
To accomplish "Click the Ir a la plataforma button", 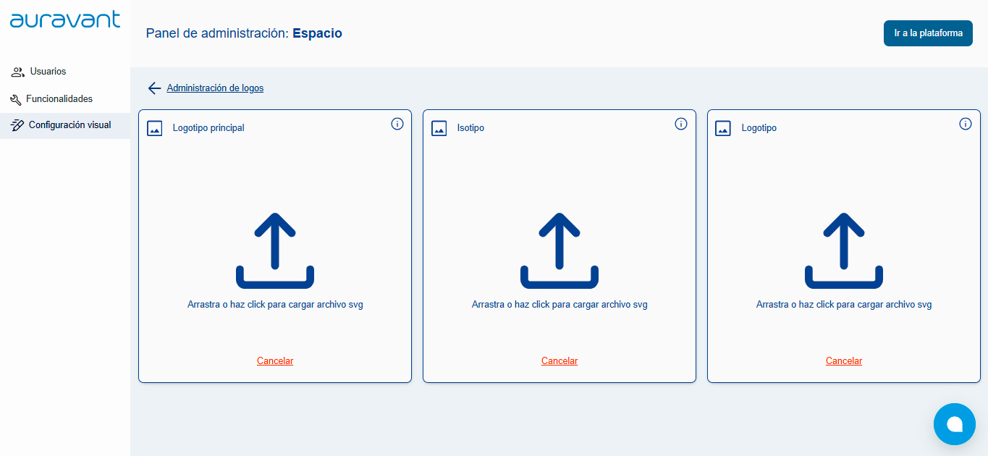I will 928,33.
